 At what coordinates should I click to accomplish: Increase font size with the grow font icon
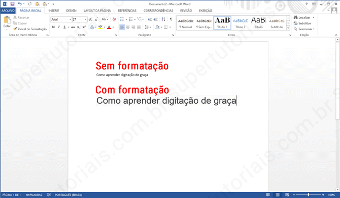[90, 19]
